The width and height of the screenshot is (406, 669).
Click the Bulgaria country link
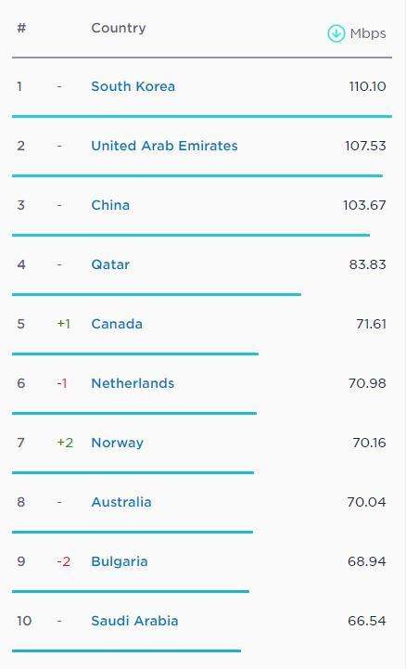(120, 561)
